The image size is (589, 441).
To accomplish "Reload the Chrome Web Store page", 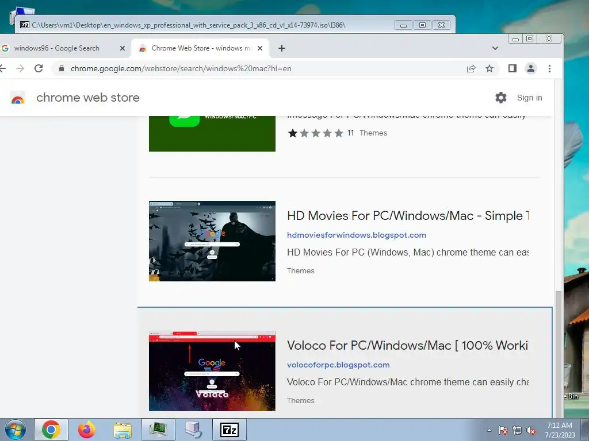I will (39, 68).
